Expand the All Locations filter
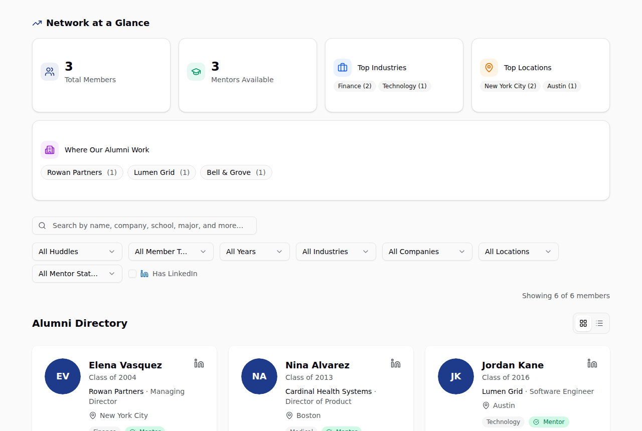 click(x=519, y=252)
